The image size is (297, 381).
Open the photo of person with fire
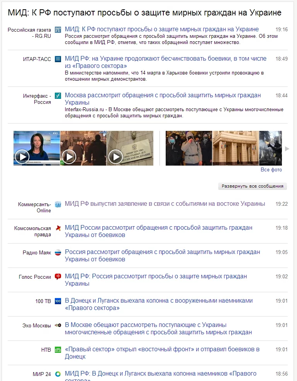click(270, 148)
